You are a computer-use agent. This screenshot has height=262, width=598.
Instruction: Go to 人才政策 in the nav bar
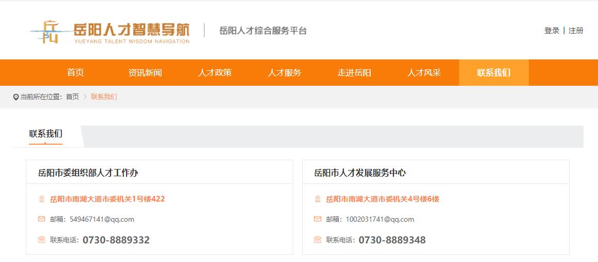(215, 72)
